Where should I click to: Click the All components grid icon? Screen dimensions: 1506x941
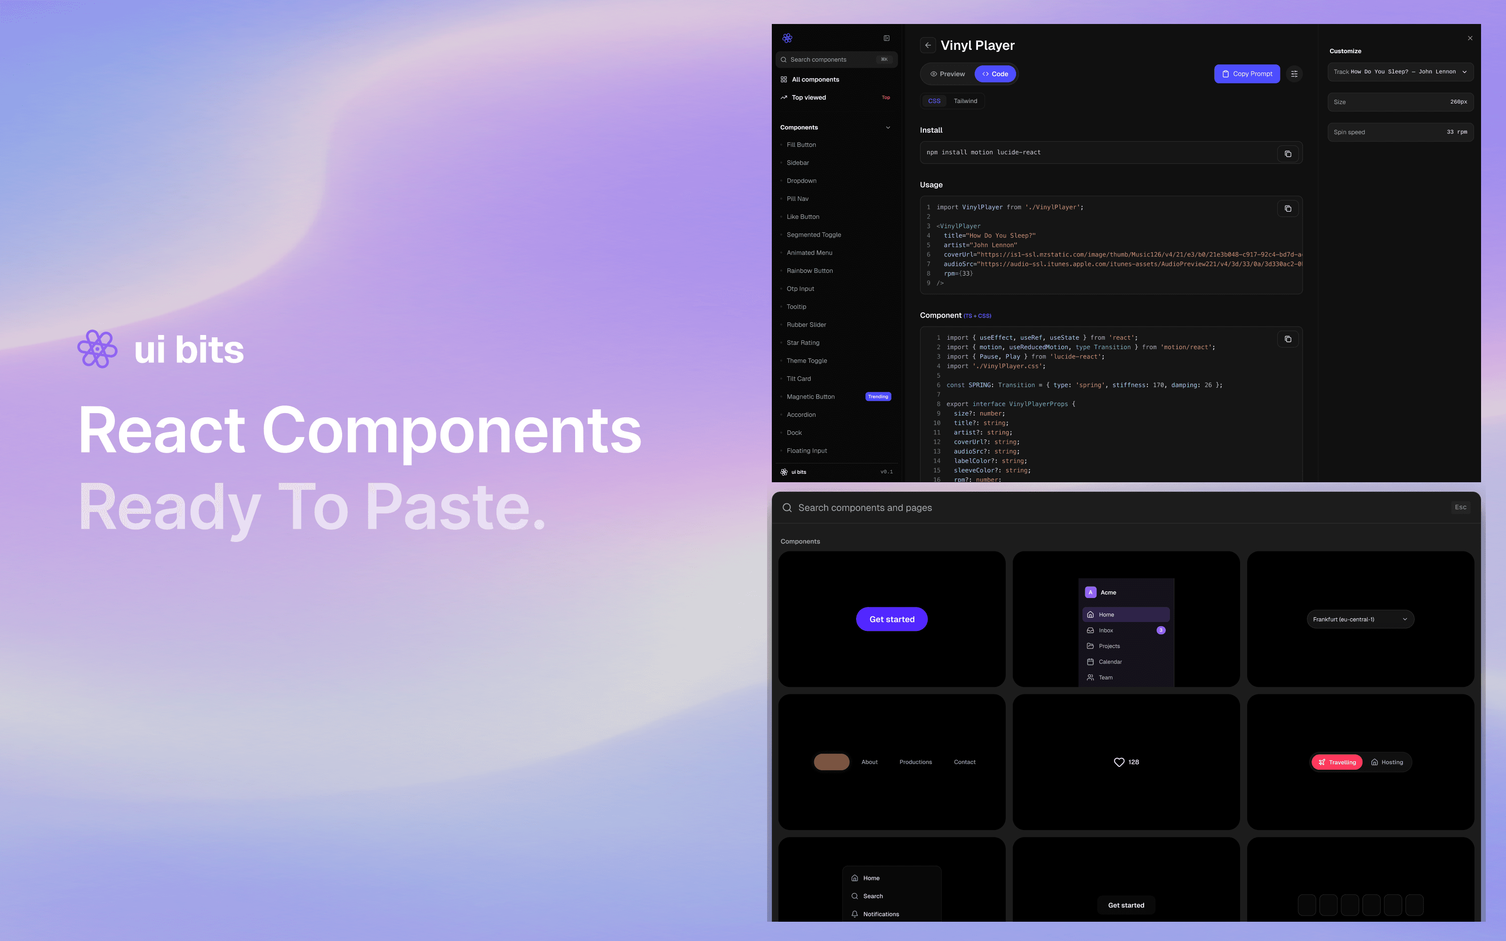tap(784, 80)
